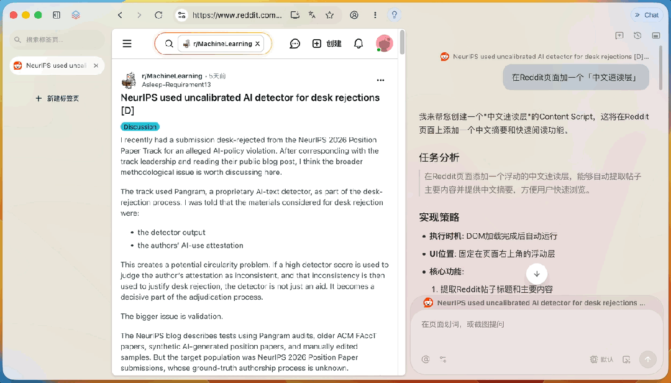Click the reddit.com address bar URL
Screen dimensions: 671x383
(237, 15)
